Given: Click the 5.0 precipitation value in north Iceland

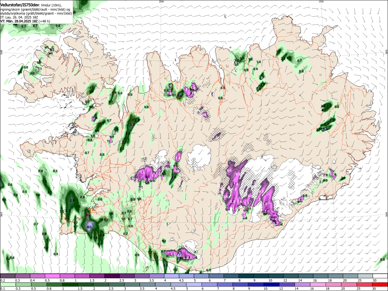Looking at the screenshot, I should pos(258,89).
